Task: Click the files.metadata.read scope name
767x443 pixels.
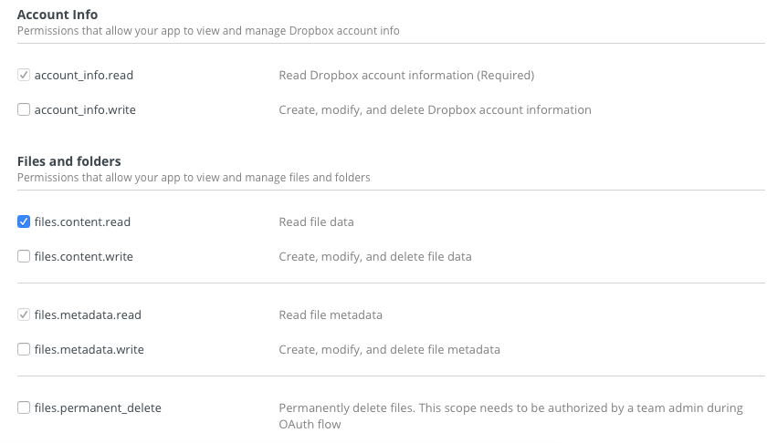Action: tap(88, 315)
